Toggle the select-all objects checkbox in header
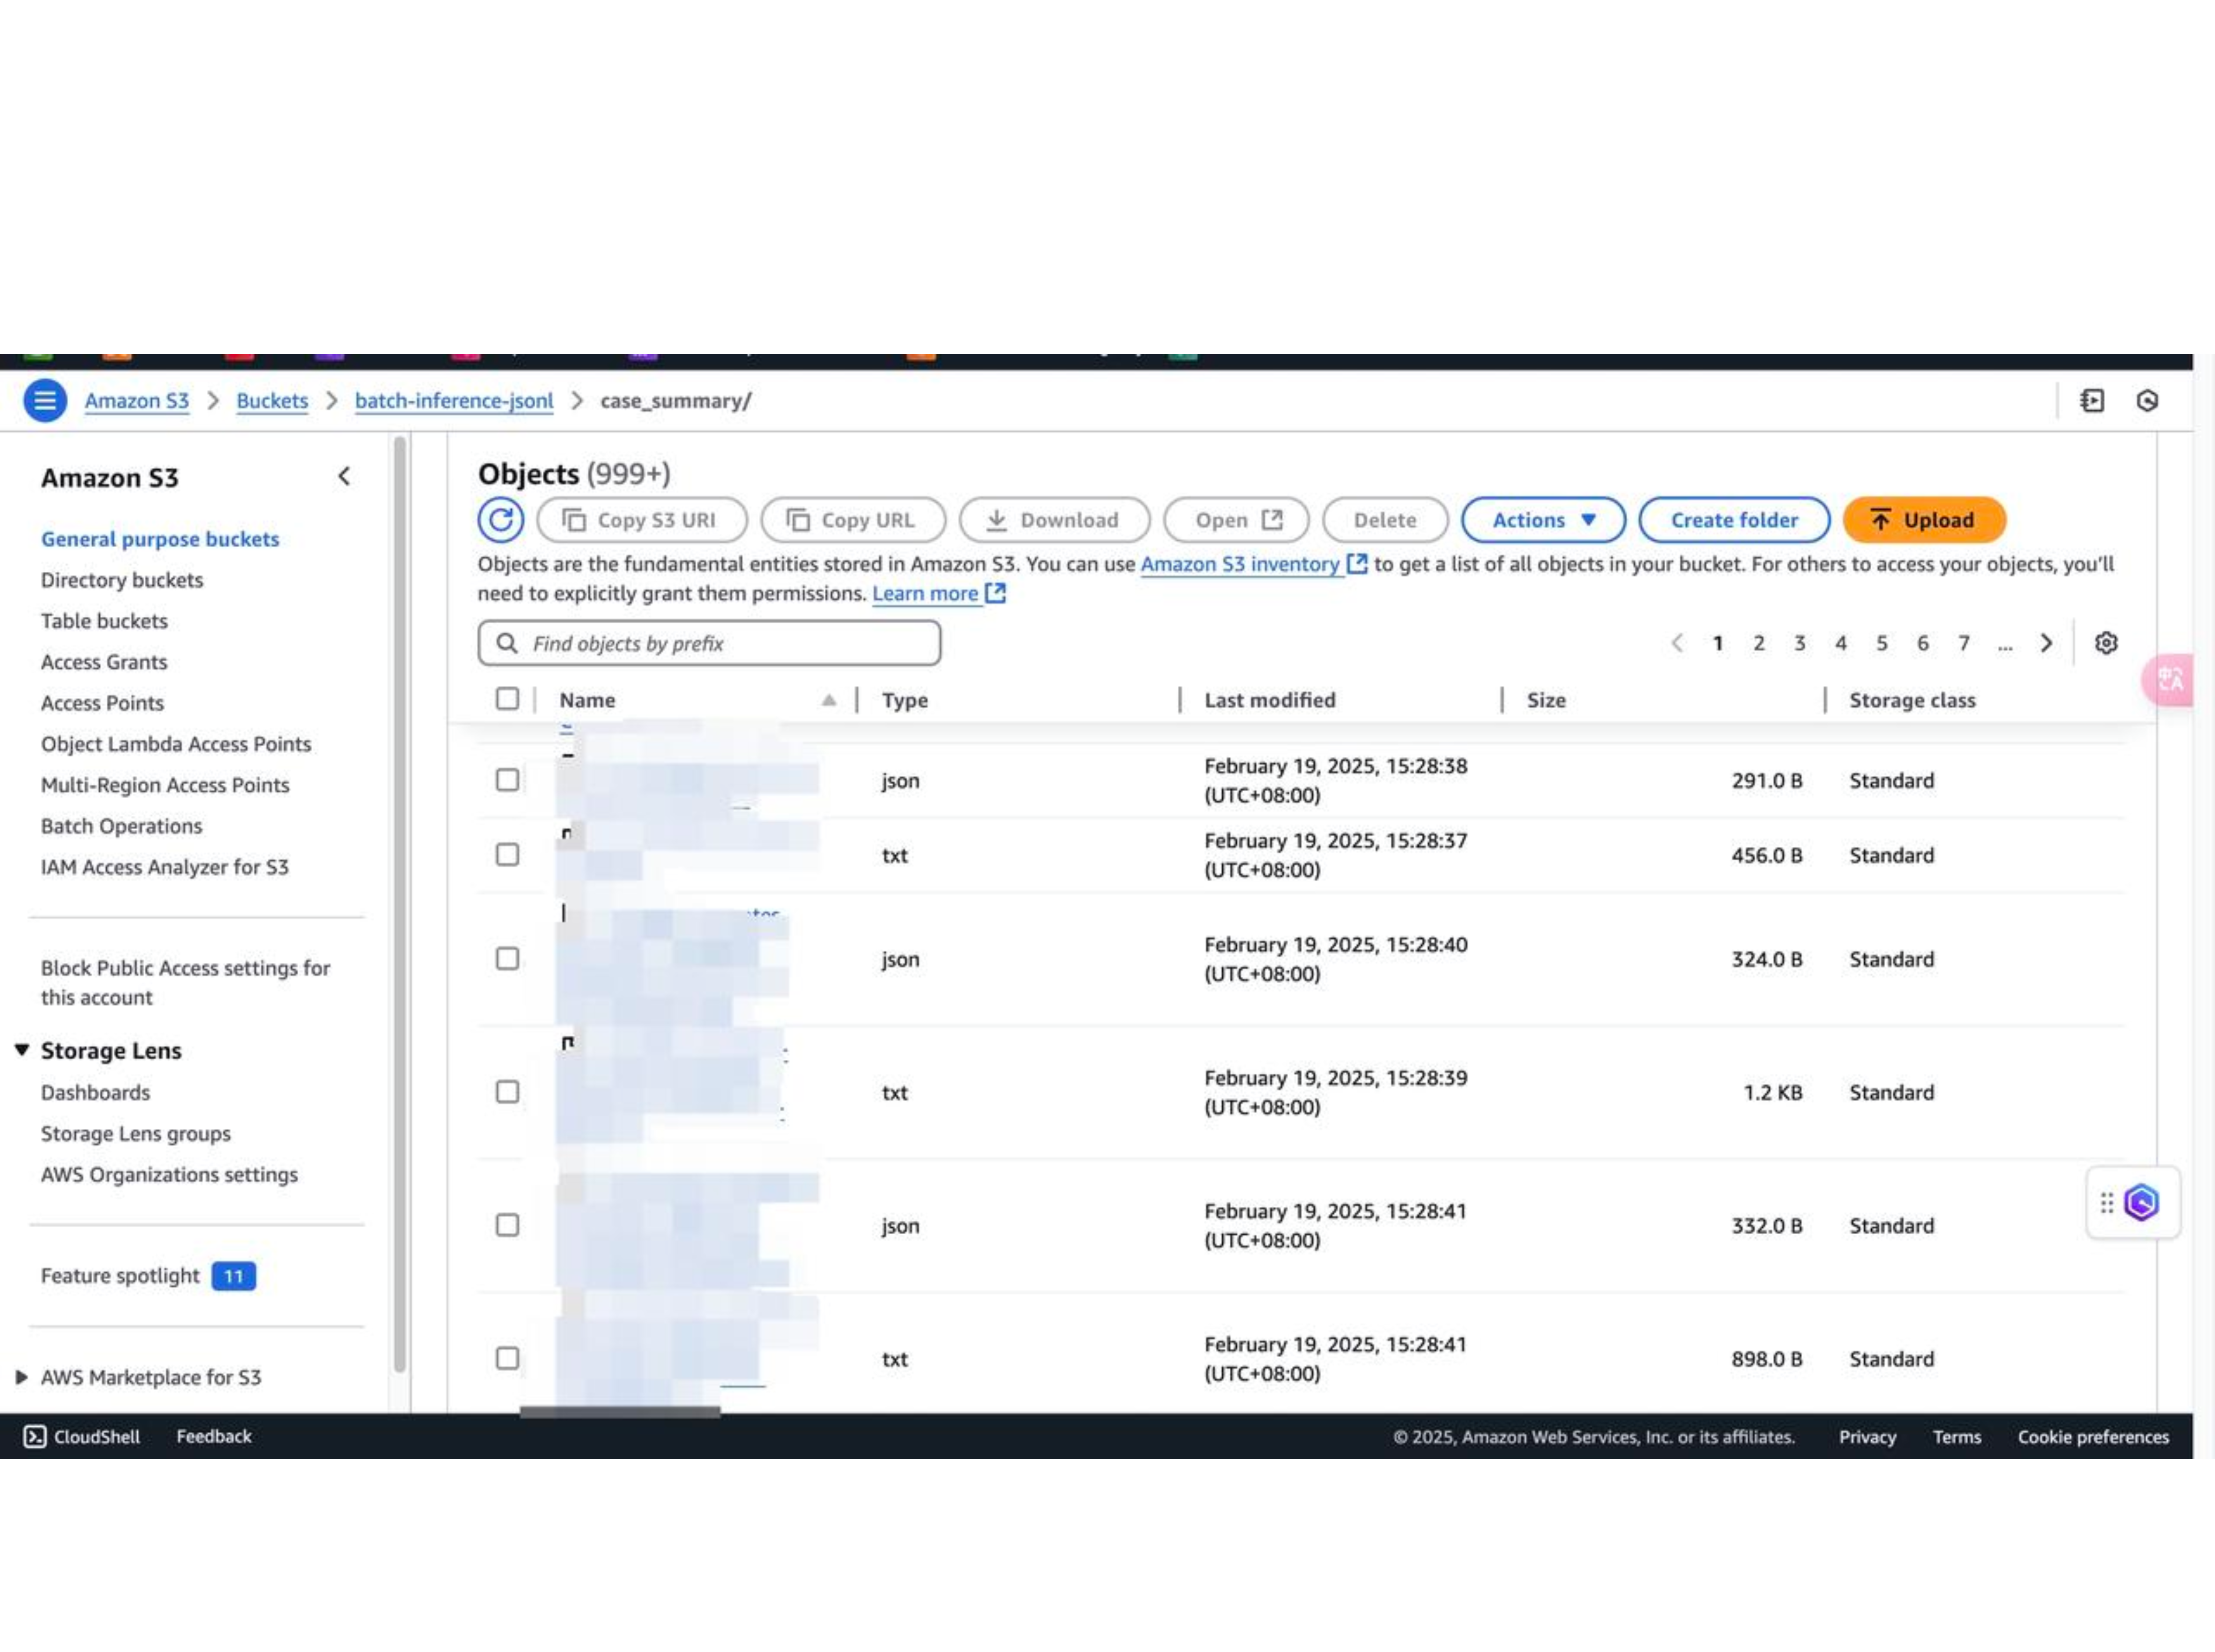This screenshot has height=1652, width=2215. pos(508,699)
